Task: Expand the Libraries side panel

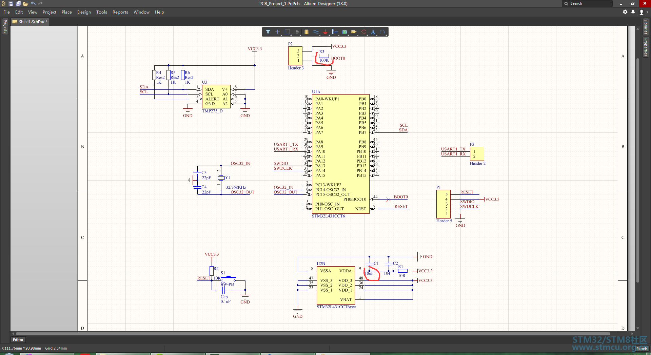Action: coord(646,27)
